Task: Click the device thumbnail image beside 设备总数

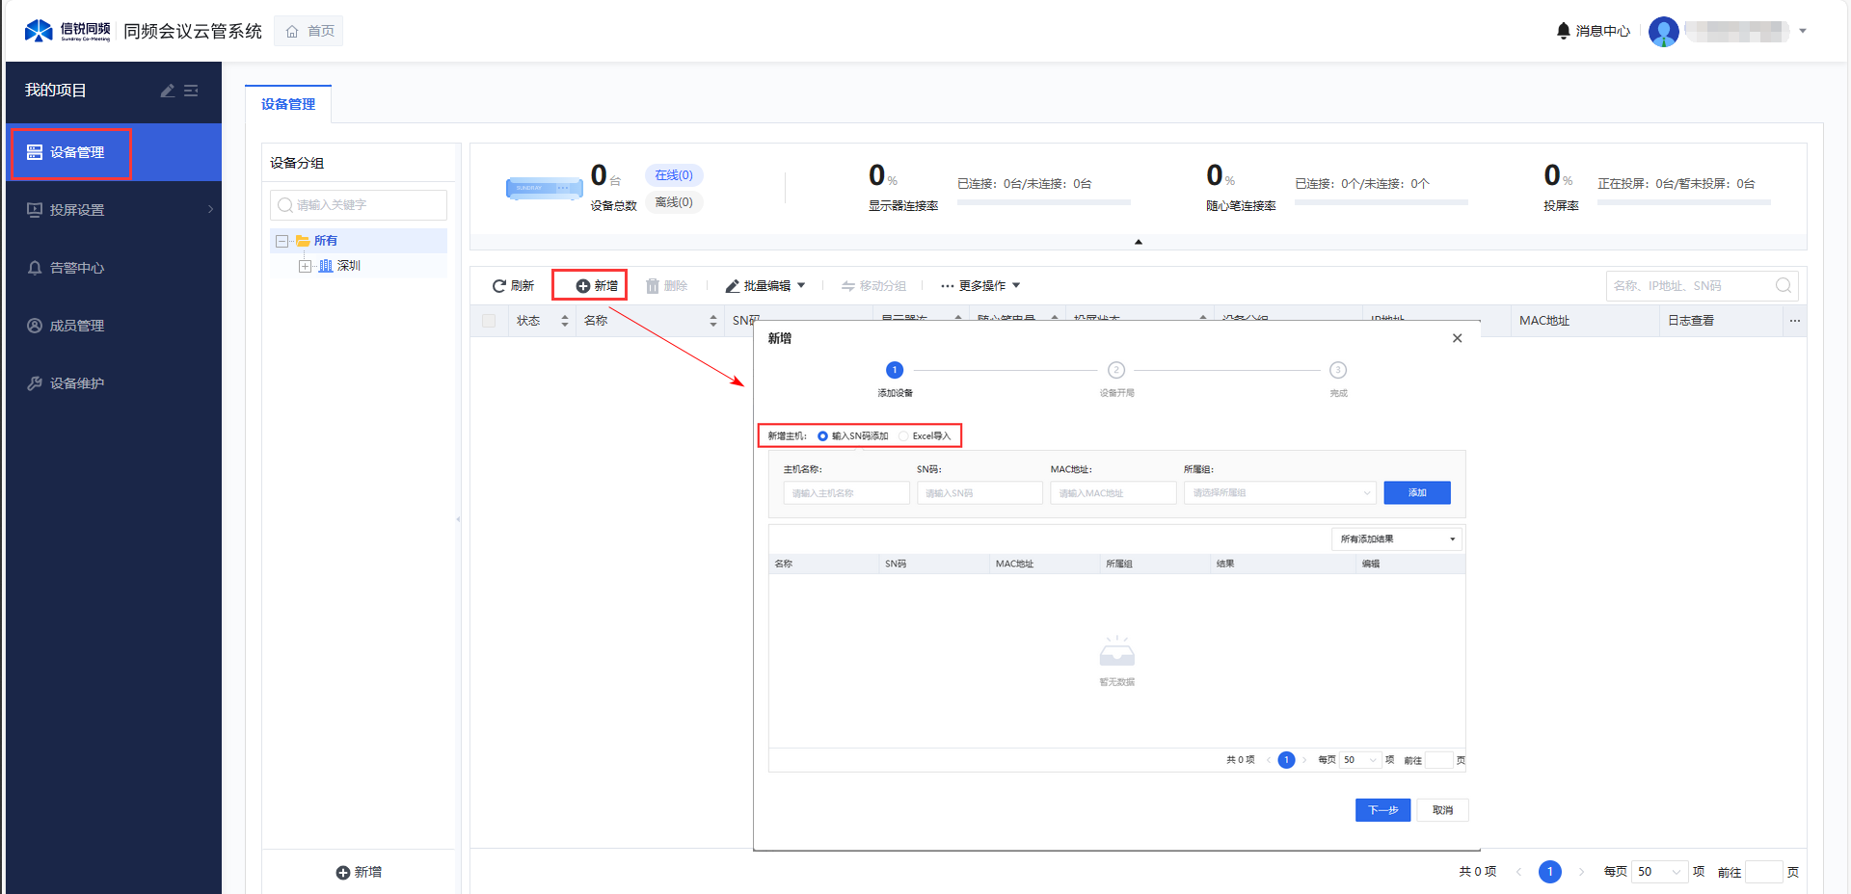Action: point(545,188)
